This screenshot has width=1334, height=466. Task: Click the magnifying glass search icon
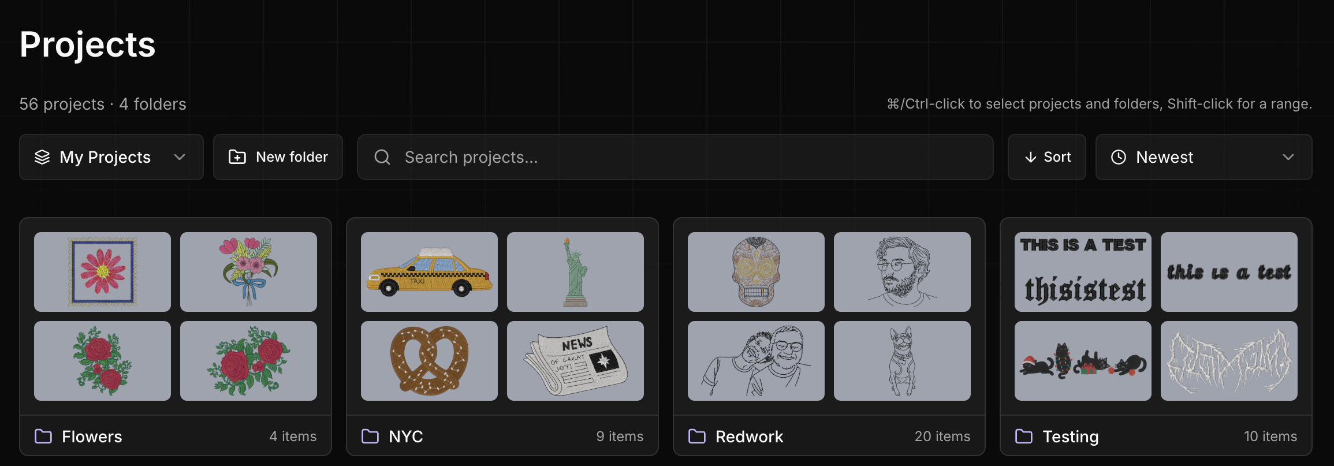click(x=382, y=157)
